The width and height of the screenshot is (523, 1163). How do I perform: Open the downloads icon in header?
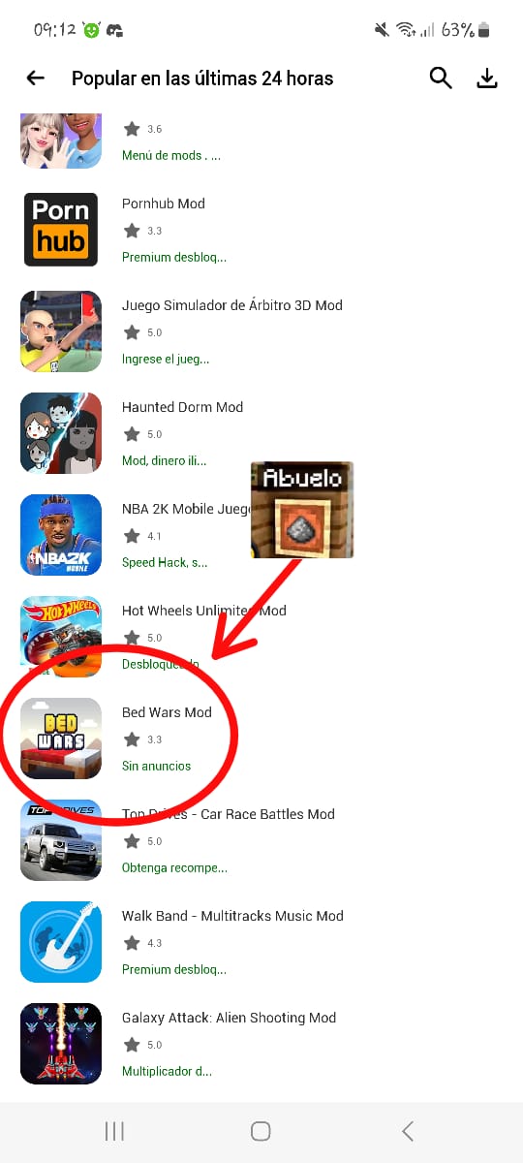click(x=487, y=79)
